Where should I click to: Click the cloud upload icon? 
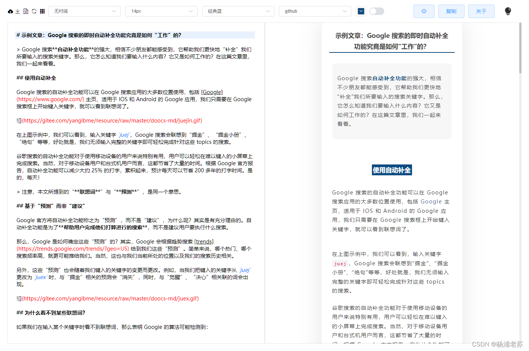coord(10,11)
